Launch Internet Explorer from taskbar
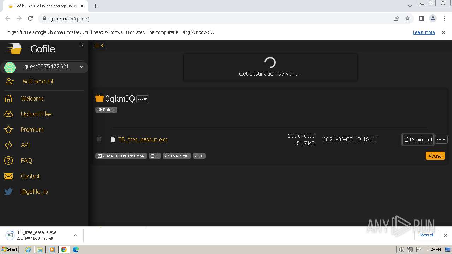This screenshot has height=254, width=452. point(28,249)
